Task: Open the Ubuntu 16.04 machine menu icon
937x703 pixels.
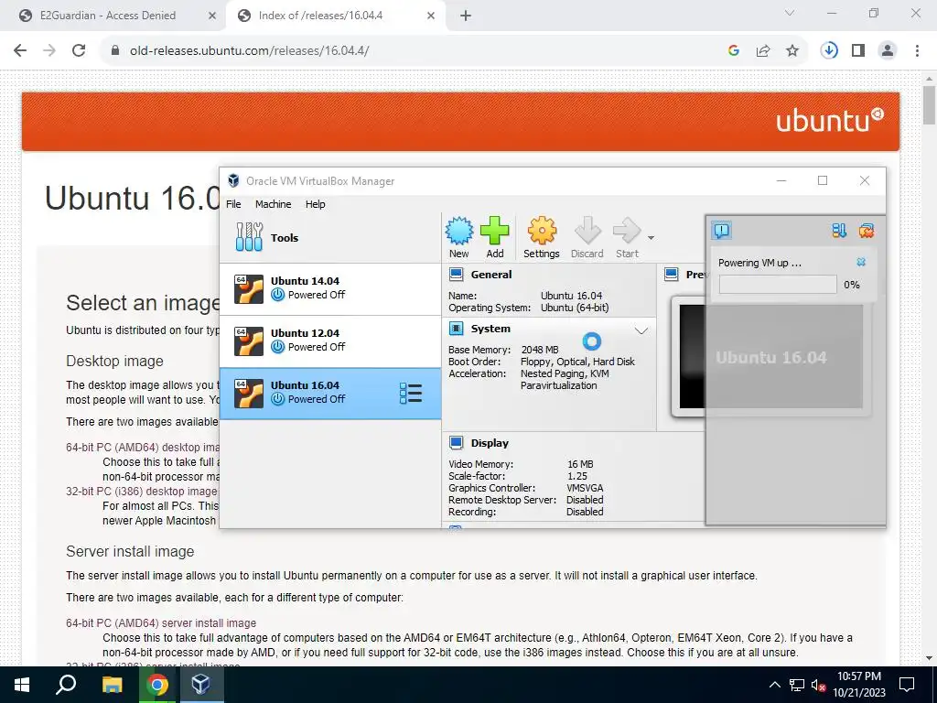Action: (x=411, y=394)
